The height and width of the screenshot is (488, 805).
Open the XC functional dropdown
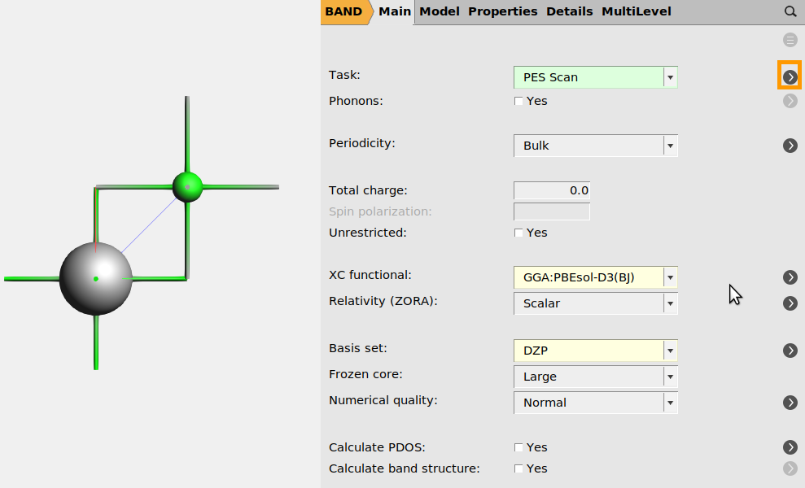(x=595, y=277)
